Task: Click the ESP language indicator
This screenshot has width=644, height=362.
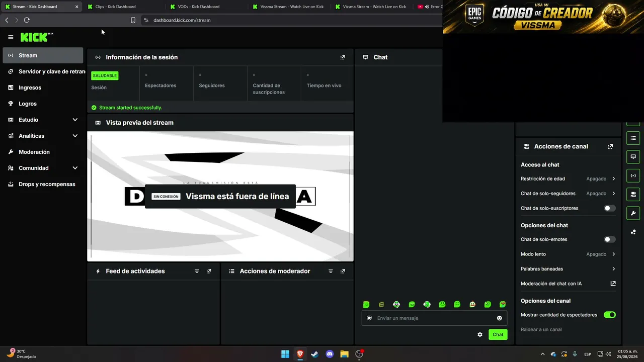Action: coord(588,354)
